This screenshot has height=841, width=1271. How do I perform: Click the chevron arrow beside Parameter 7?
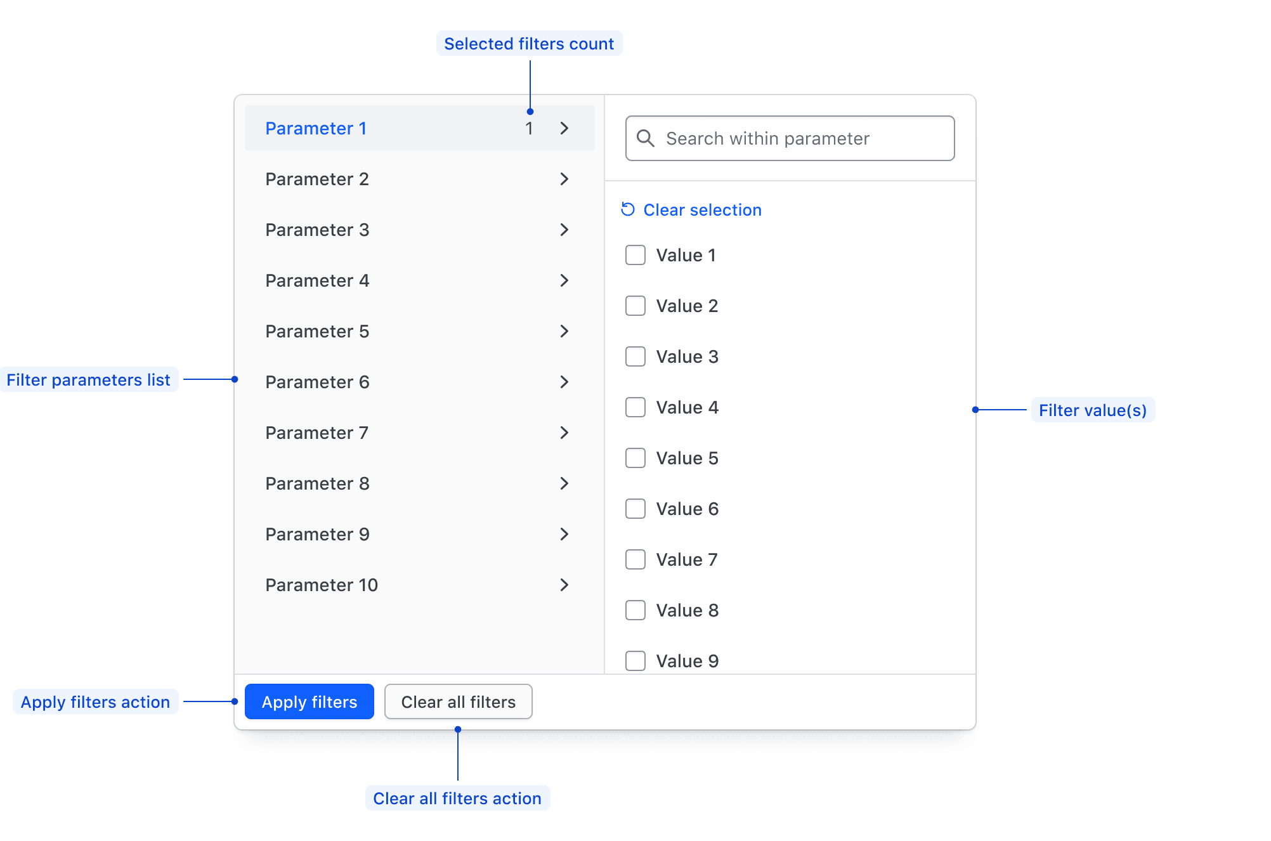tap(564, 433)
